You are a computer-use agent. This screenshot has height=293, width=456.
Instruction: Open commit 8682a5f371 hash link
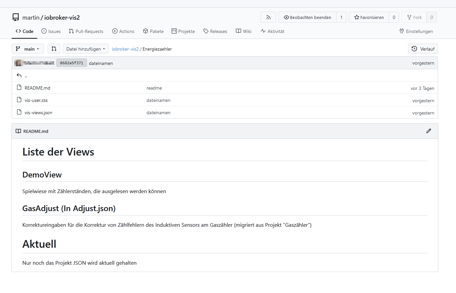[x=71, y=63]
